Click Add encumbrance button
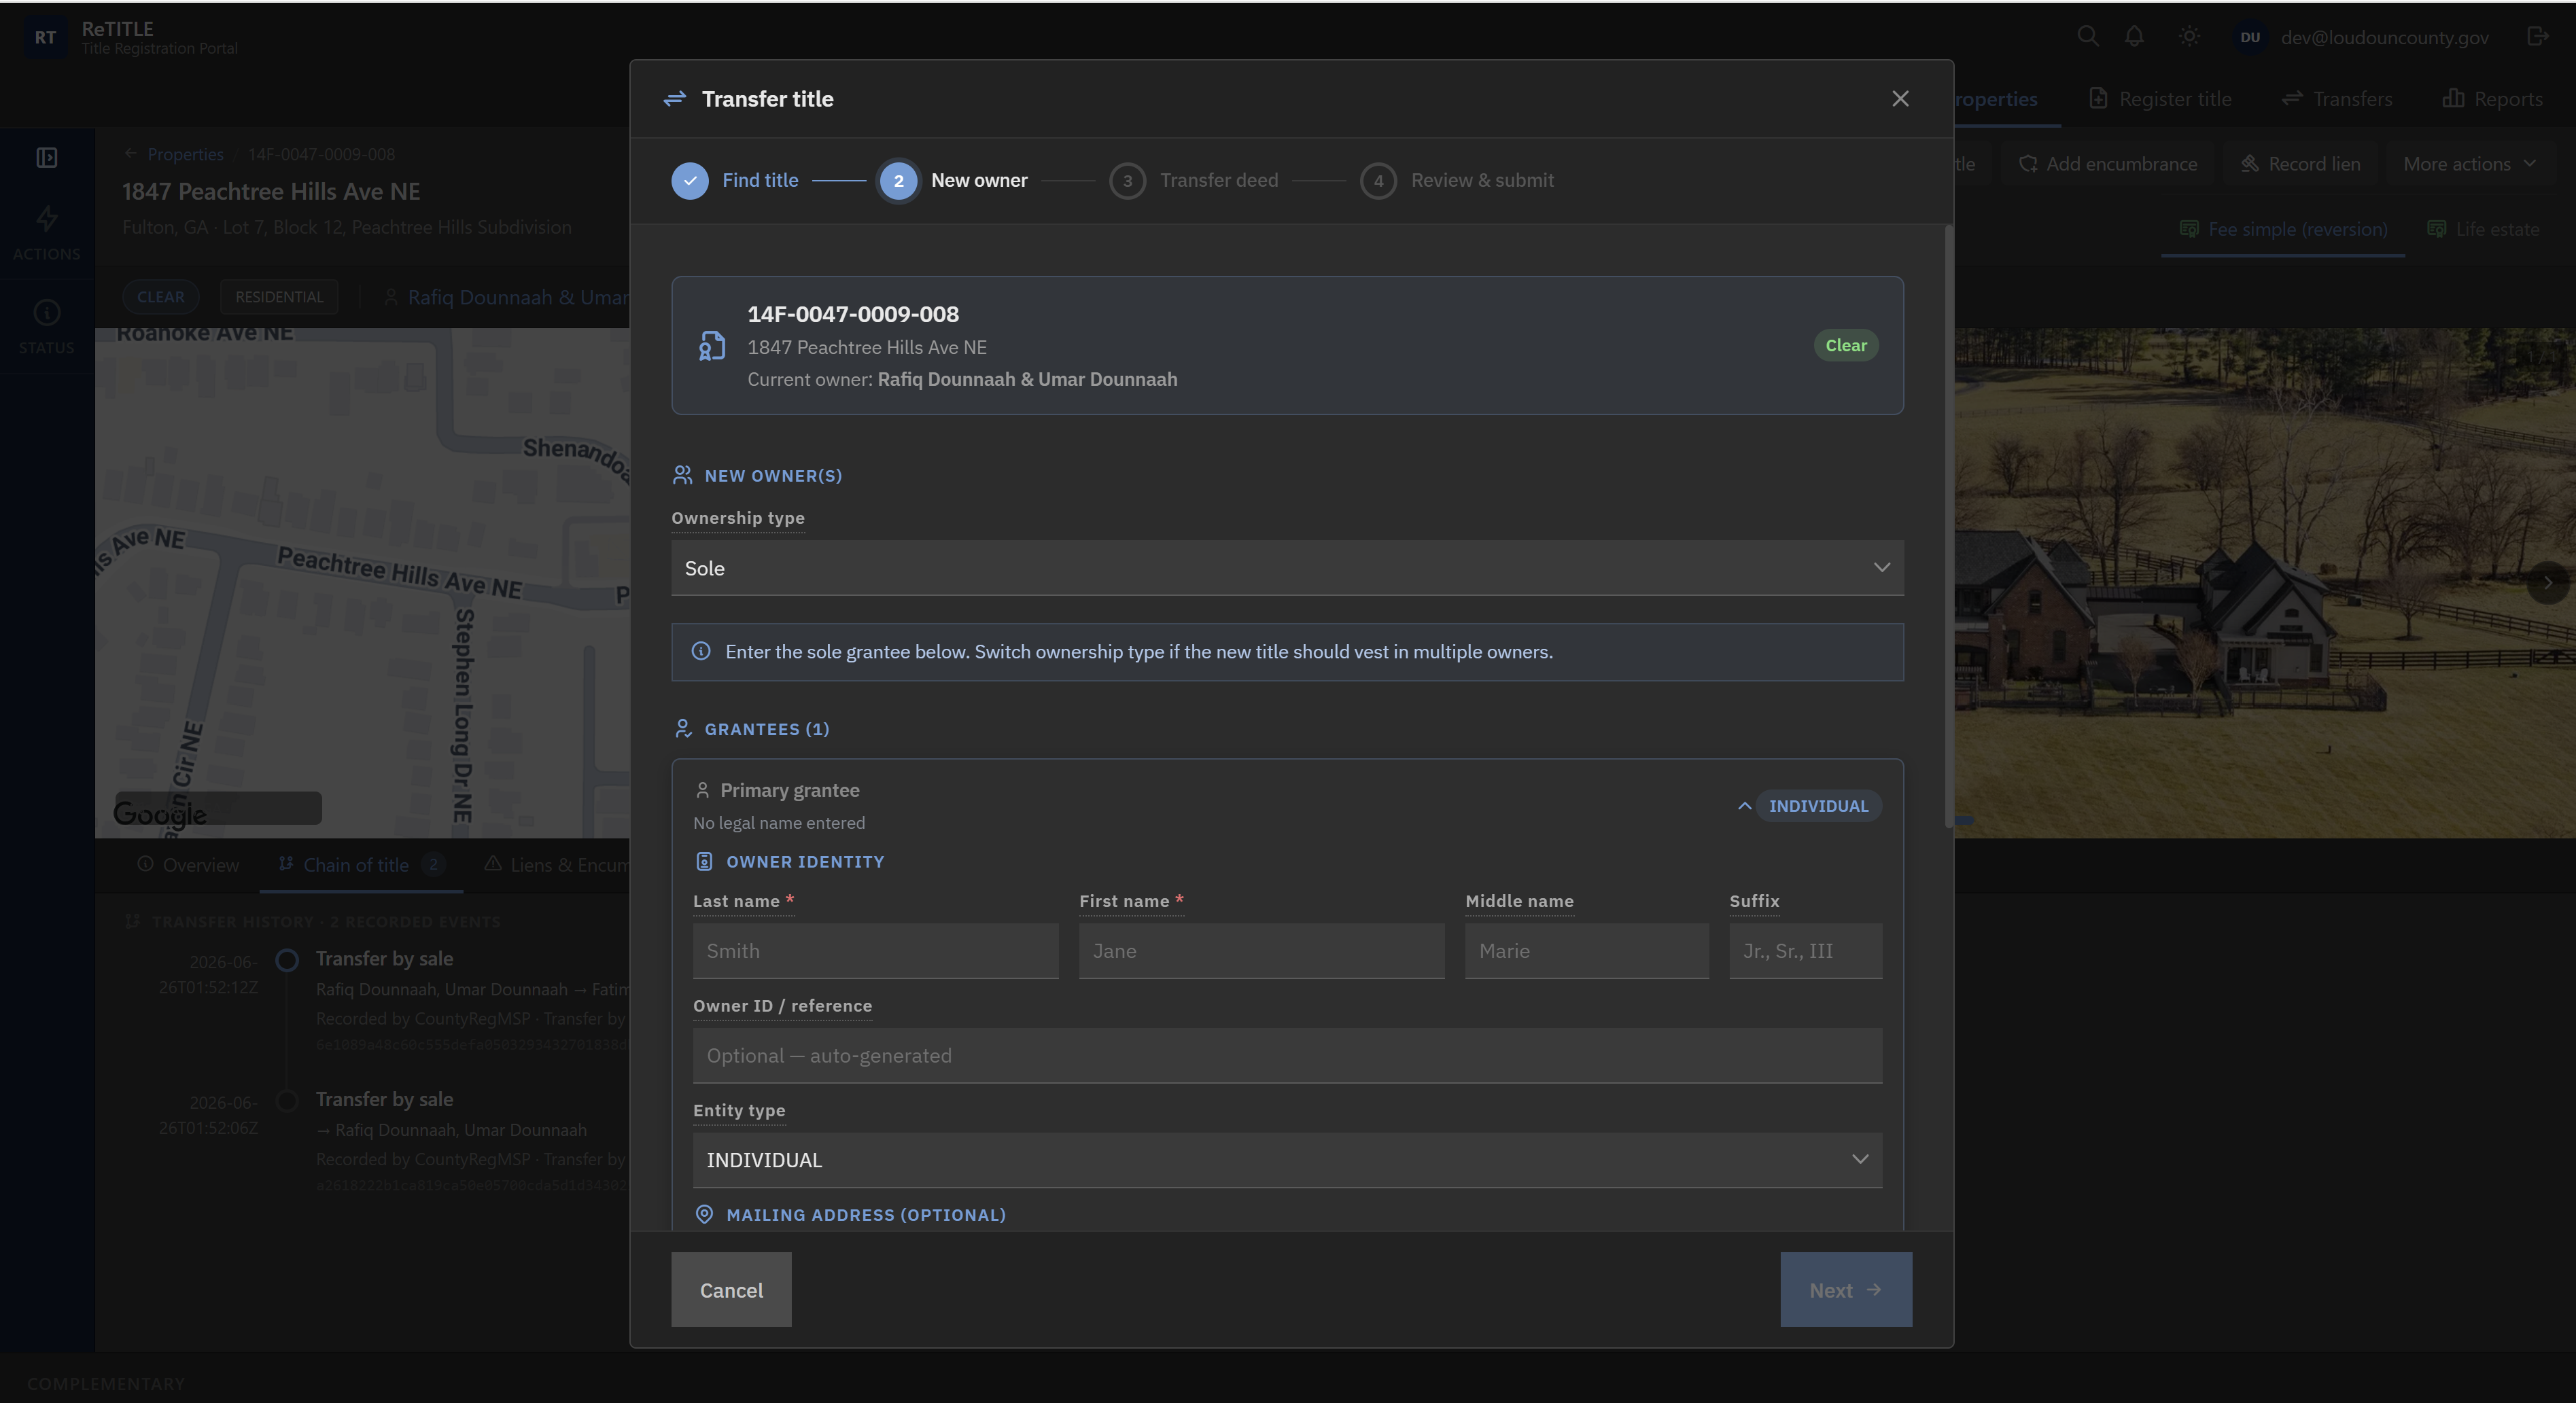This screenshot has height=1403, width=2576. pos(2107,164)
